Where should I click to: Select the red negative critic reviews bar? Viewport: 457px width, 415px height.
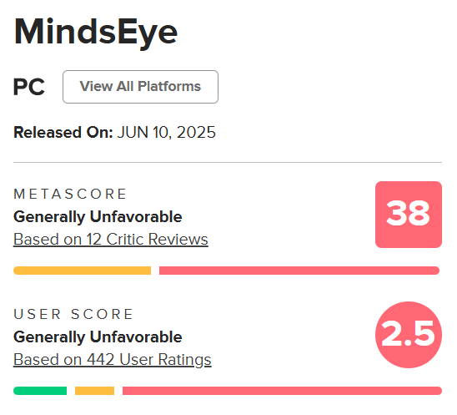299,271
